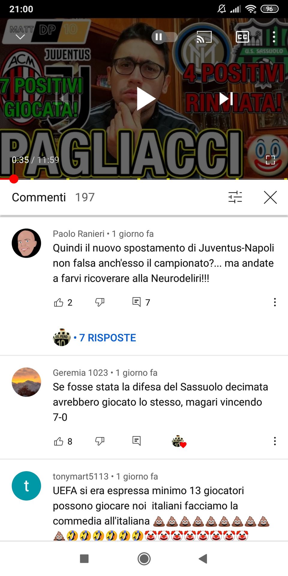Enter fullscreen mode

(270, 160)
